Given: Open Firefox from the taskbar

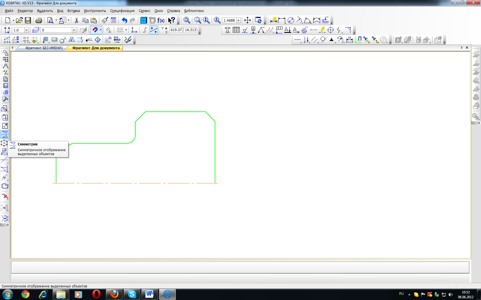Looking at the screenshot, I should point(114,294).
